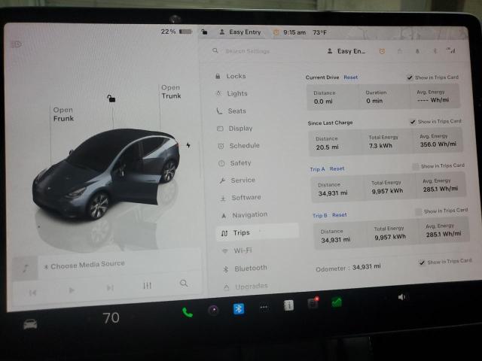482x361 pixels.
Task: Choose Media Source
Action: point(84,265)
